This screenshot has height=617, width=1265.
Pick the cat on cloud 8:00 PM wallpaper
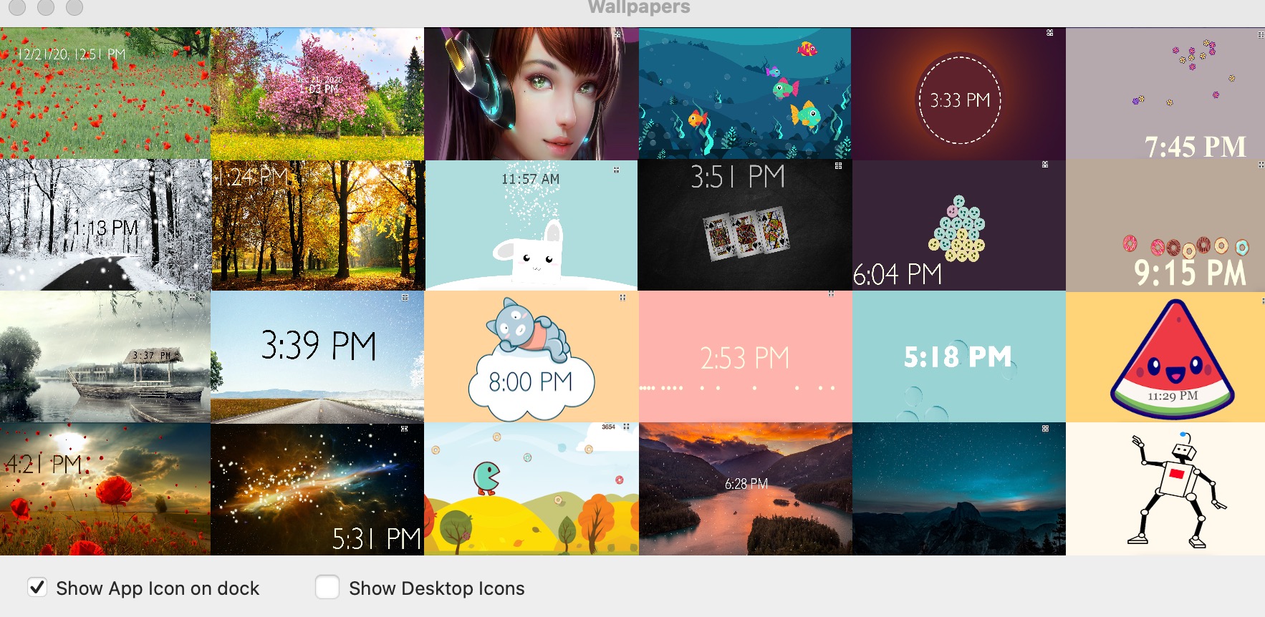coord(532,356)
